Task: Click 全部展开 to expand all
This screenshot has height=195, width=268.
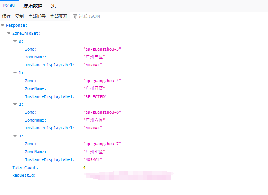Action: [x=59, y=16]
